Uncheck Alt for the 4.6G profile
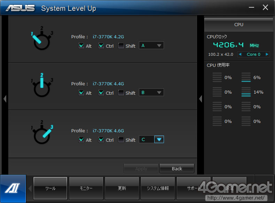 (x=81, y=140)
